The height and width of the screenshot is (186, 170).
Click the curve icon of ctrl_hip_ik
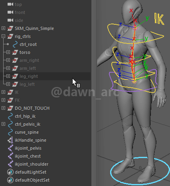(10, 116)
